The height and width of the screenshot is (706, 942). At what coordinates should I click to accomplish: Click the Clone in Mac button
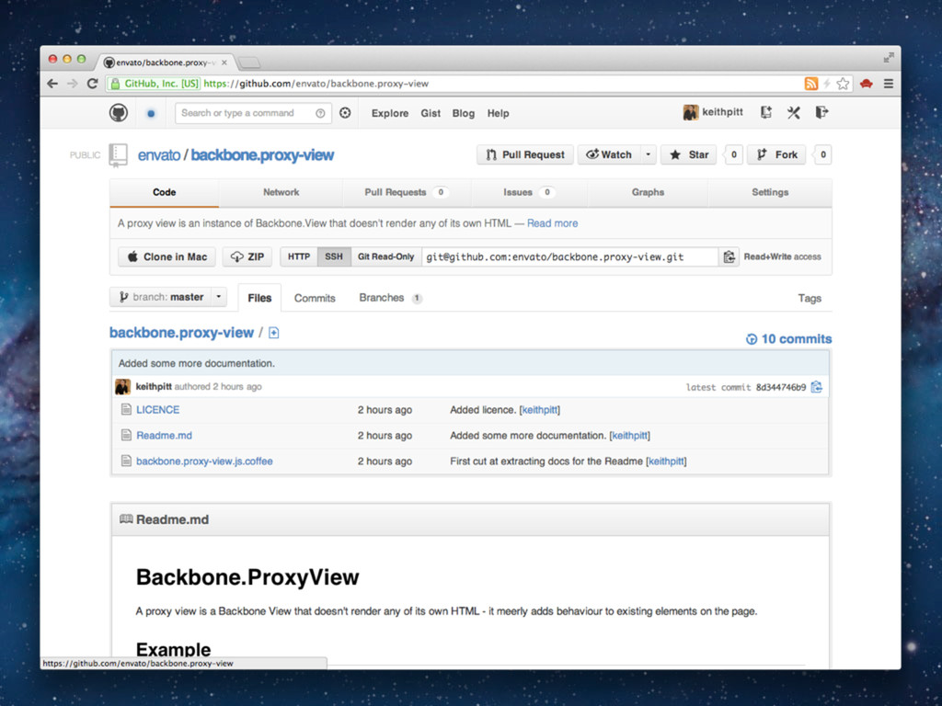click(167, 257)
